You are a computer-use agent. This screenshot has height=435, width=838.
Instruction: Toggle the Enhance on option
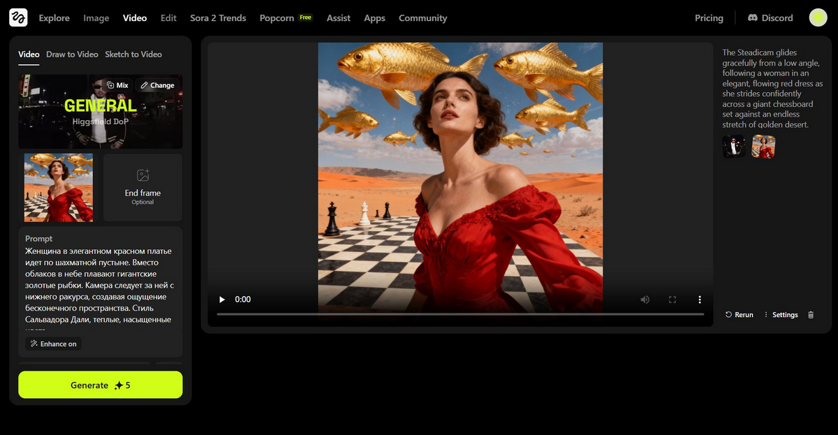point(54,344)
